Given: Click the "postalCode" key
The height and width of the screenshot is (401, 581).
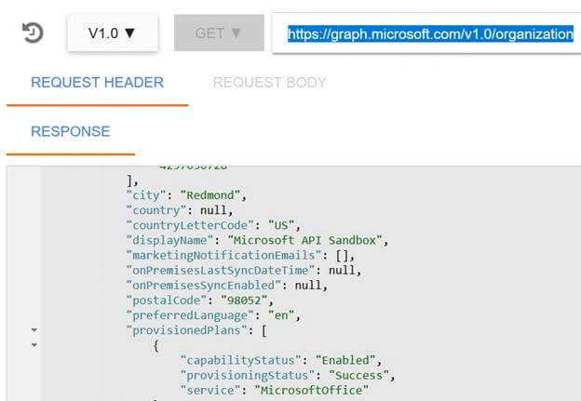Looking at the screenshot, I should (x=167, y=301).
